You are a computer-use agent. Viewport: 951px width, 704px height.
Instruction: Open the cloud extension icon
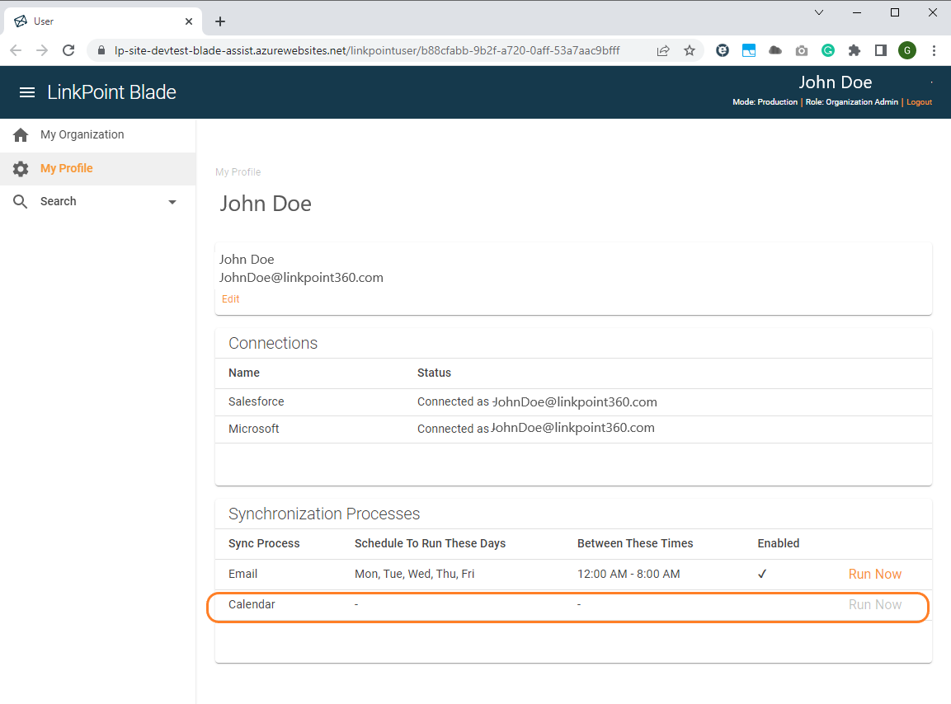[775, 50]
